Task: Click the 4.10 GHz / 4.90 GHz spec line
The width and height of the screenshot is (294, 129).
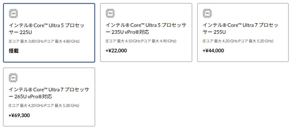Action: tap(141, 41)
